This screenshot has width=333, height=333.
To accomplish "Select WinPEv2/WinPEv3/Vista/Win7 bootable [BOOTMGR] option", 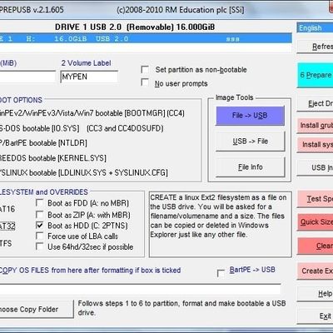I will [x=92, y=113].
